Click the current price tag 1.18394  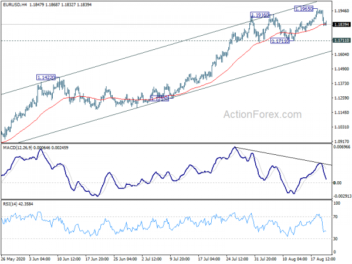click(x=341, y=25)
